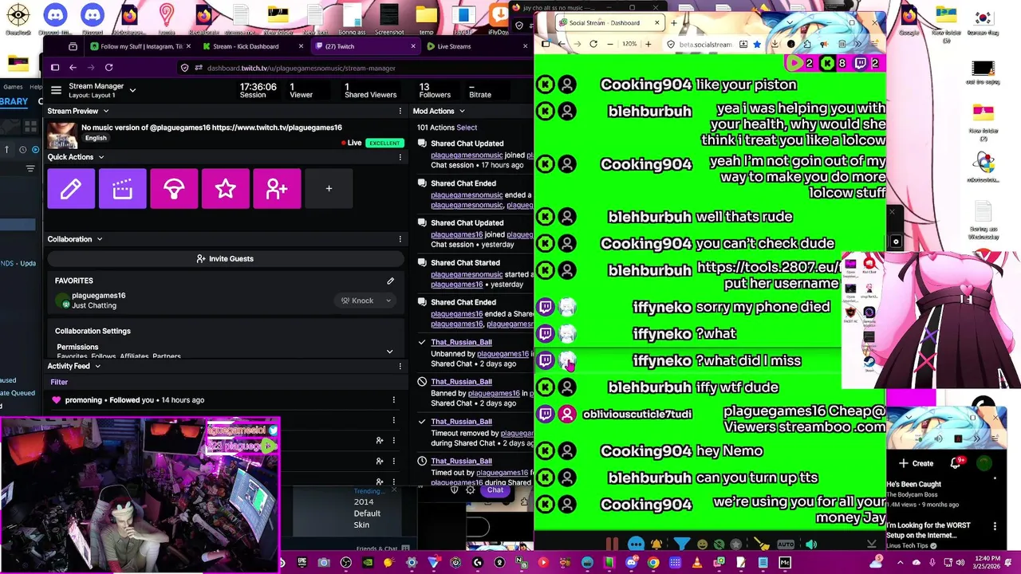Collapse the Activity Feed panel chevron
The width and height of the screenshot is (1021, 574).
[97, 366]
